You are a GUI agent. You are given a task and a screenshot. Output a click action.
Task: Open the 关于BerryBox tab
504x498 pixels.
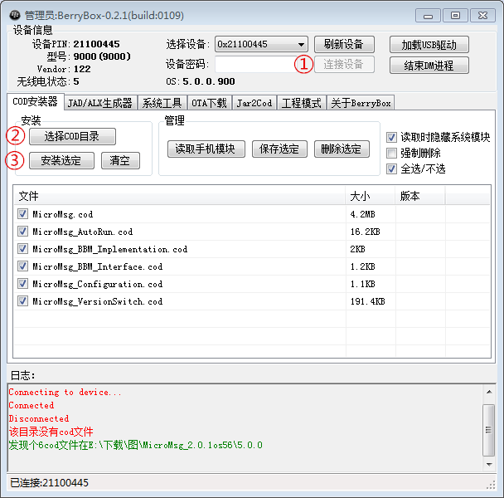(361, 103)
